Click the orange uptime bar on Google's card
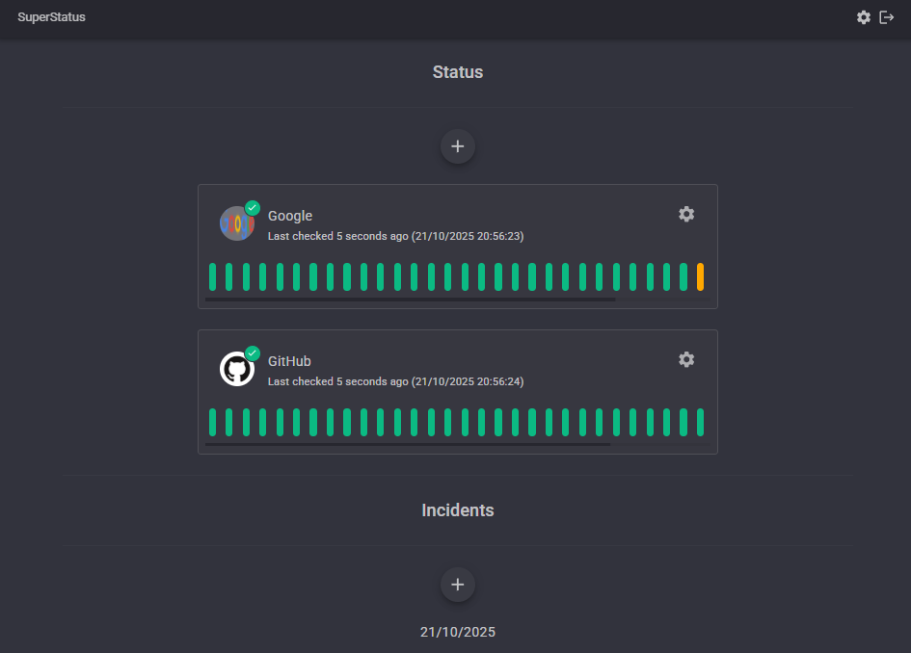This screenshot has height=653, width=911. (x=700, y=276)
